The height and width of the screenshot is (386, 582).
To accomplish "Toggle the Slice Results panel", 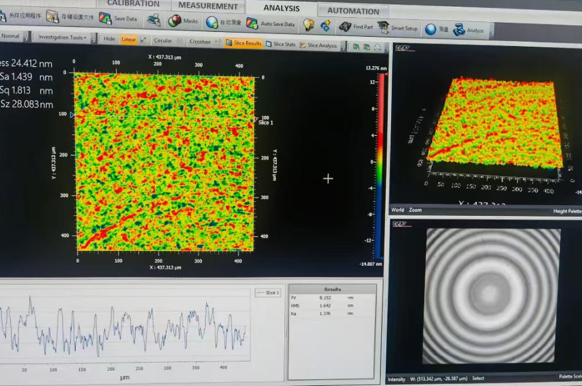I will 244,43.
